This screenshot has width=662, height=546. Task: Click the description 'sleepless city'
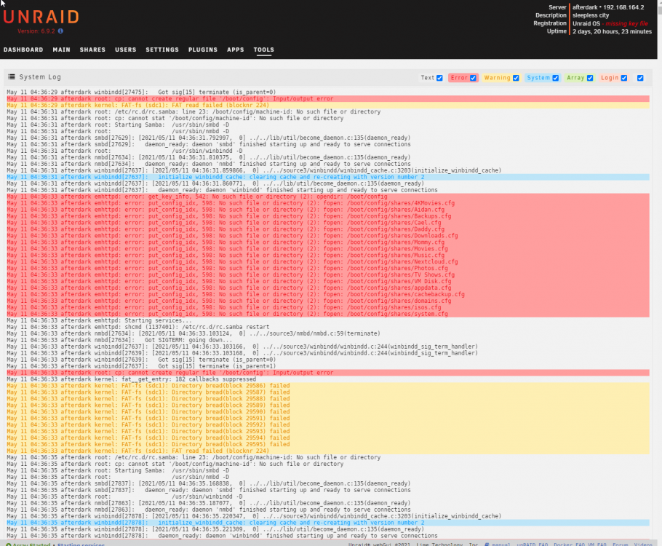click(x=591, y=15)
